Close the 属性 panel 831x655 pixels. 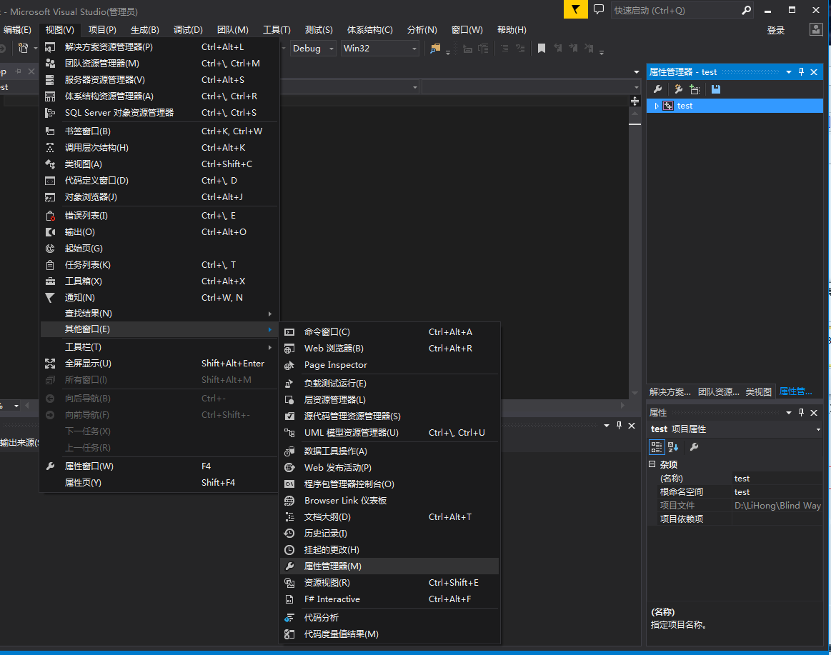[x=814, y=412]
